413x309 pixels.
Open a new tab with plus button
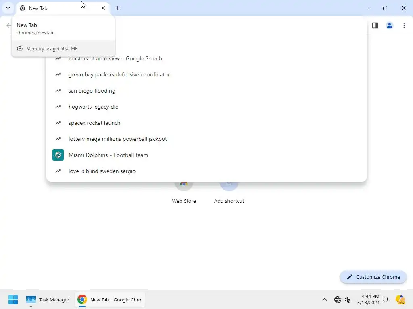(118, 8)
